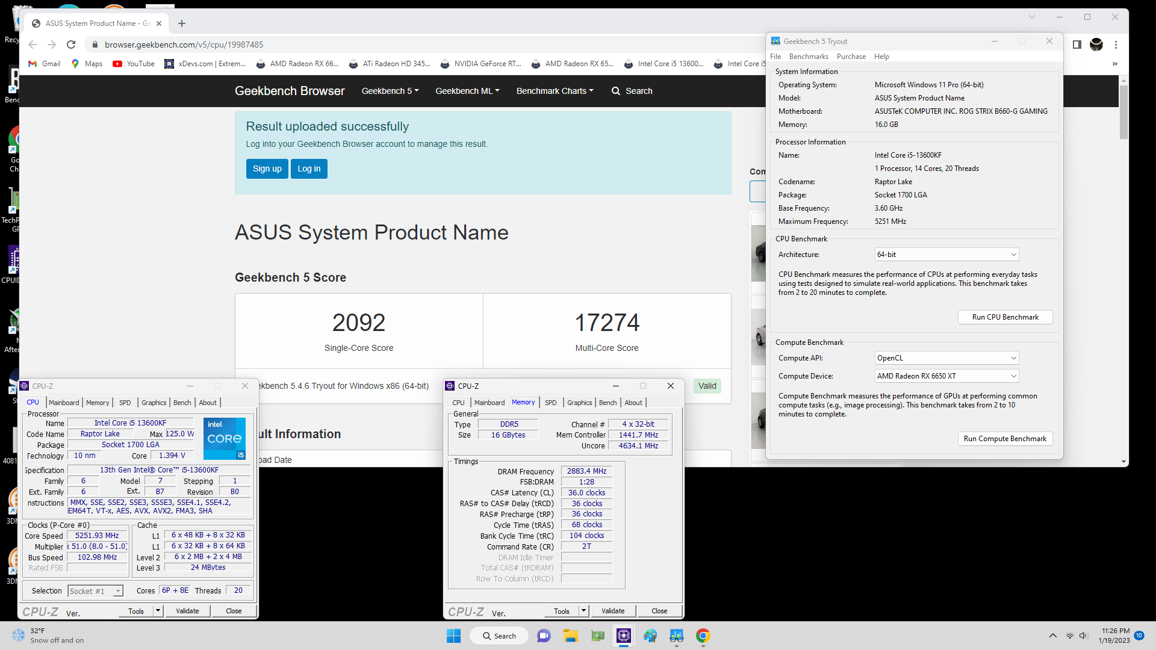Open Compute Device Radeon RX 6650 XT dropdown
Image resolution: width=1156 pixels, height=650 pixels.
pyautogui.click(x=946, y=376)
